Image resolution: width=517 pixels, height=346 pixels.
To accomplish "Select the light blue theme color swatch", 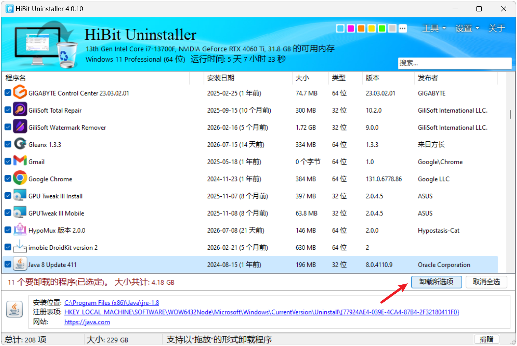I will (x=341, y=28).
